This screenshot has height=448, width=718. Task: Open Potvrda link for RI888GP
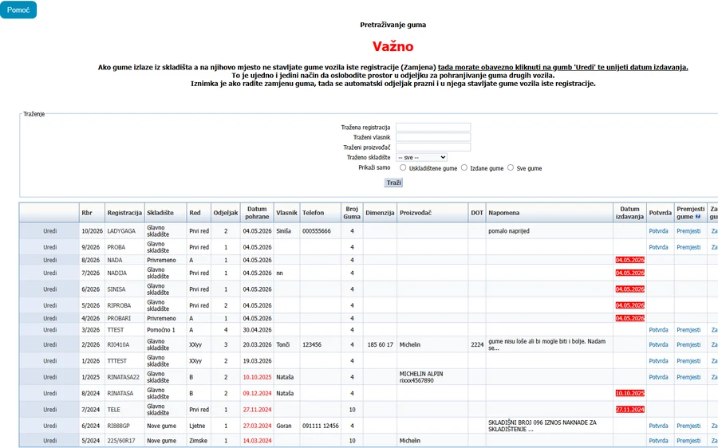click(658, 426)
